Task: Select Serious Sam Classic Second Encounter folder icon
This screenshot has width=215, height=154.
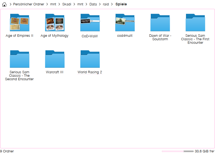Action: (x=19, y=59)
